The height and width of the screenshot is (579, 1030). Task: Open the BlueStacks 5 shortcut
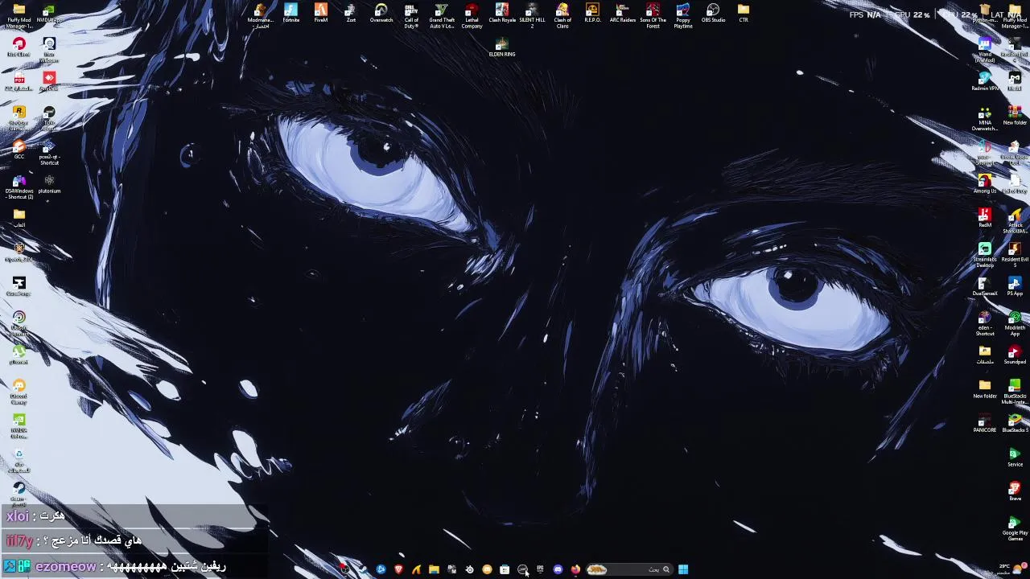(x=1015, y=423)
